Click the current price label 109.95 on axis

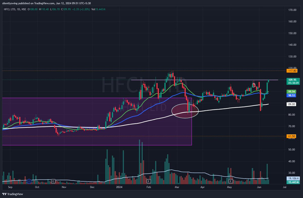coord(293,80)
